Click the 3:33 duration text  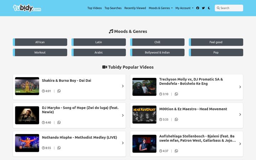point(165,119)
